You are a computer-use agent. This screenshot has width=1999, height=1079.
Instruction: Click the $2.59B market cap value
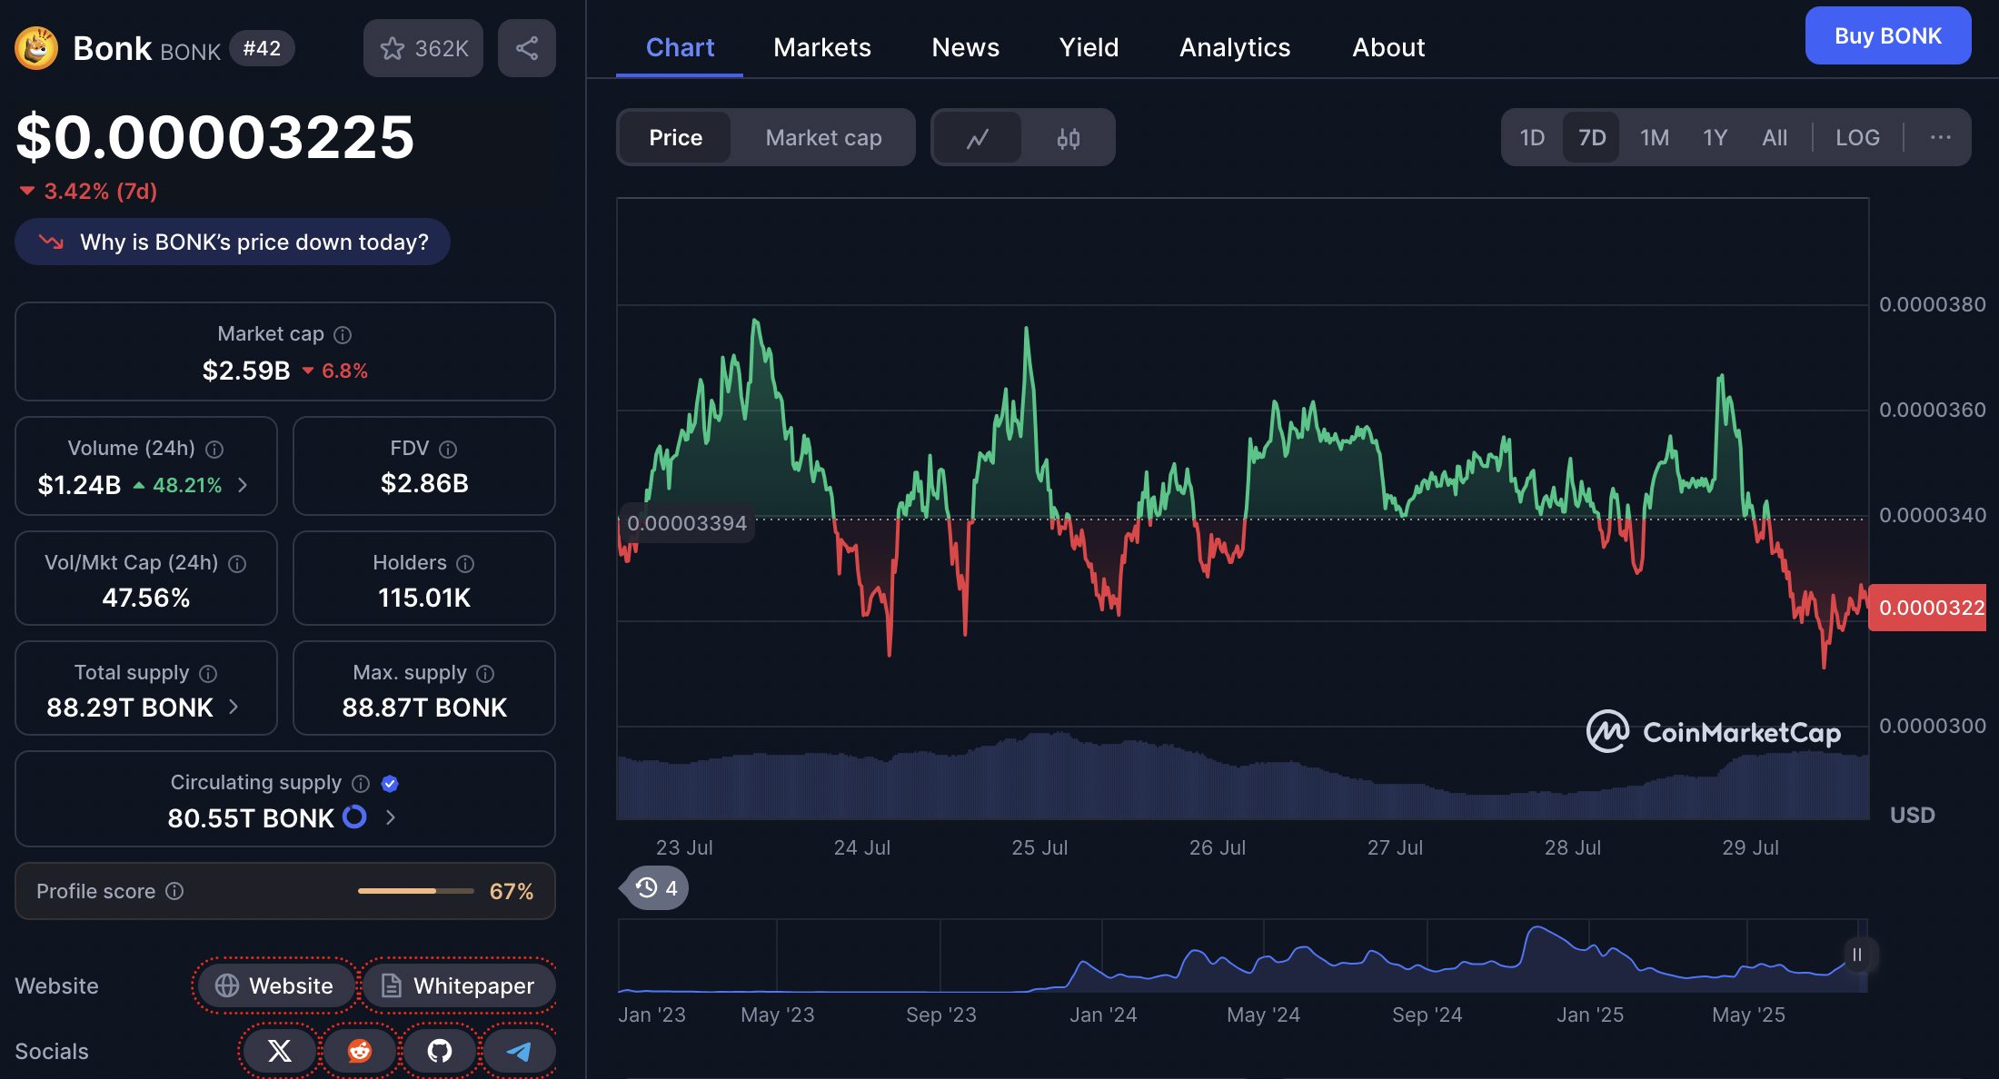coord(246,371)
